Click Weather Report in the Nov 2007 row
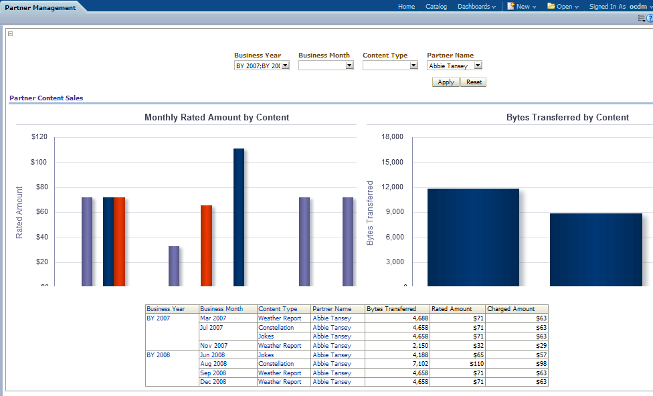 coord(280,346)
